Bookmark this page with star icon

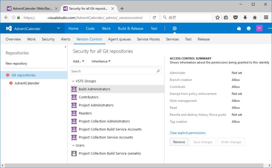pyautogui.click(x=217, y=18)
